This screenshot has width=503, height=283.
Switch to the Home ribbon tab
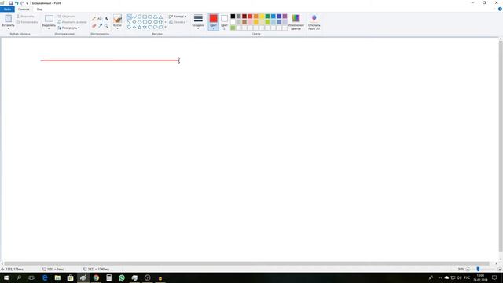[x=24, y=9]
